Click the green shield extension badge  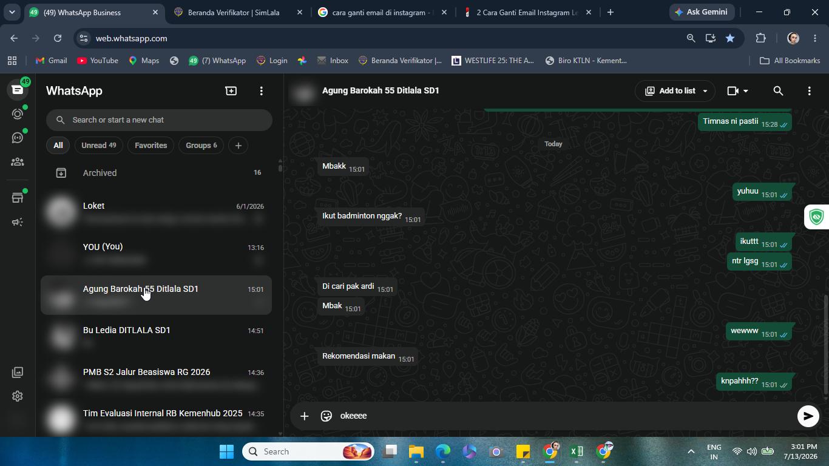[x=817, y=217]
